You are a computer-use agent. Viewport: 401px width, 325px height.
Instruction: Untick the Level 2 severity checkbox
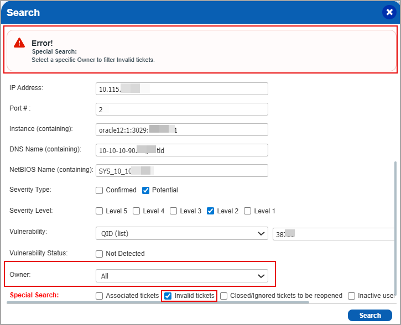211,211
